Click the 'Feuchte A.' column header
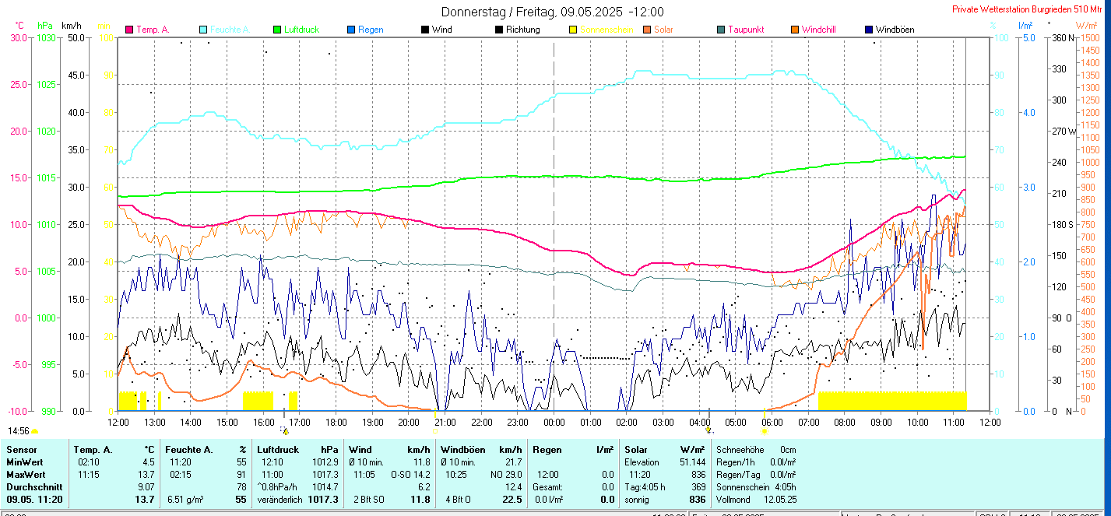The width and height of the screenshot is (1111, 516). point(189,450)
